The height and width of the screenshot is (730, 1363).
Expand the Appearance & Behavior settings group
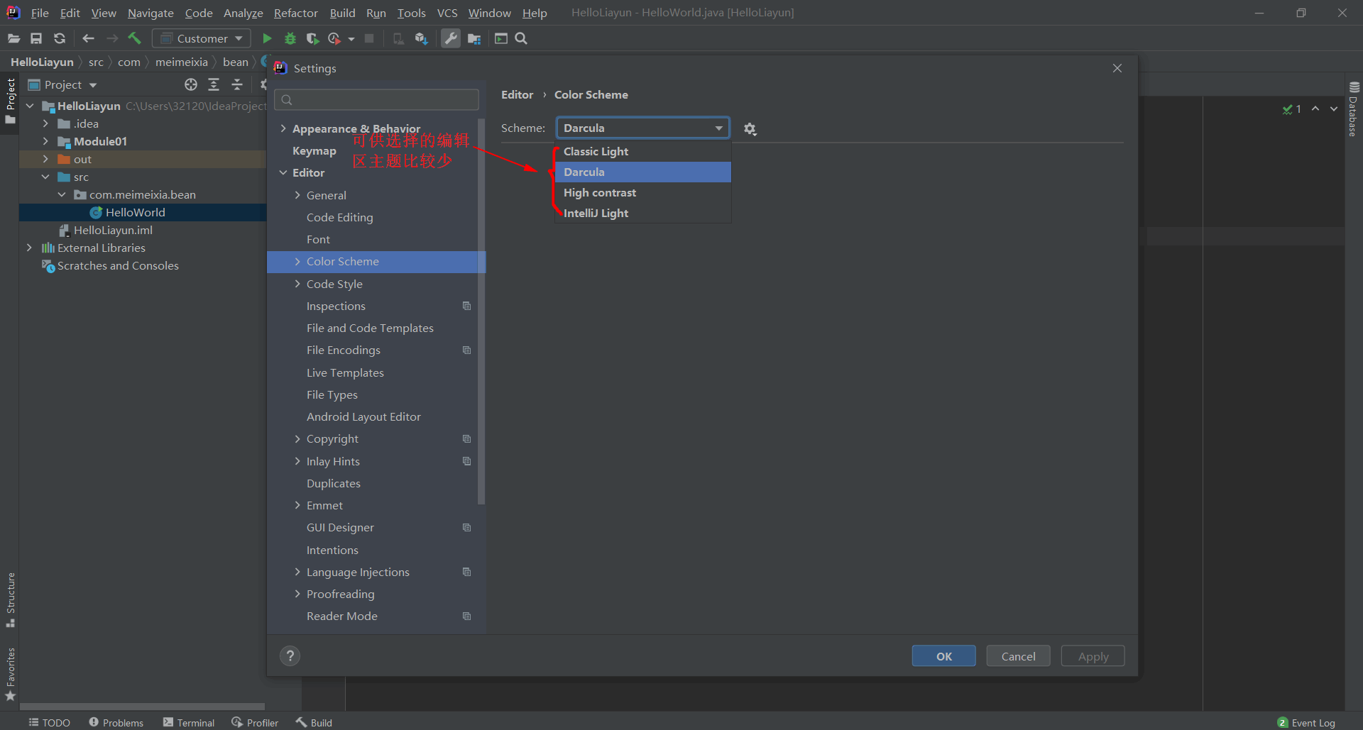pyautogui.click(x=283, y=128)
